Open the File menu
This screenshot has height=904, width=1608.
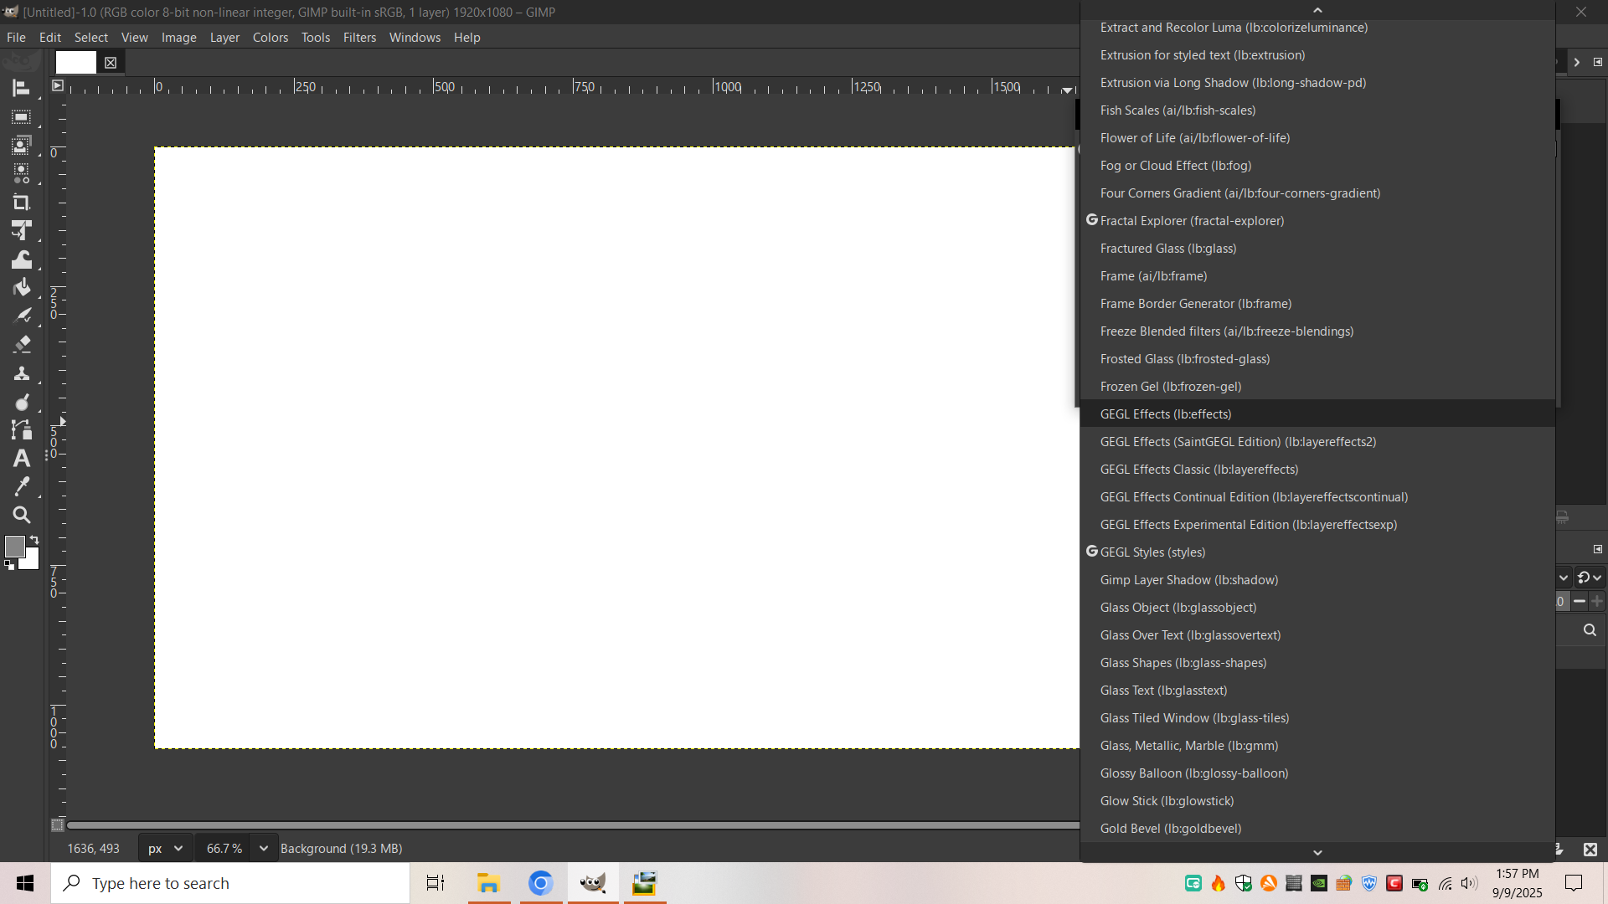[x=16, y=38]
